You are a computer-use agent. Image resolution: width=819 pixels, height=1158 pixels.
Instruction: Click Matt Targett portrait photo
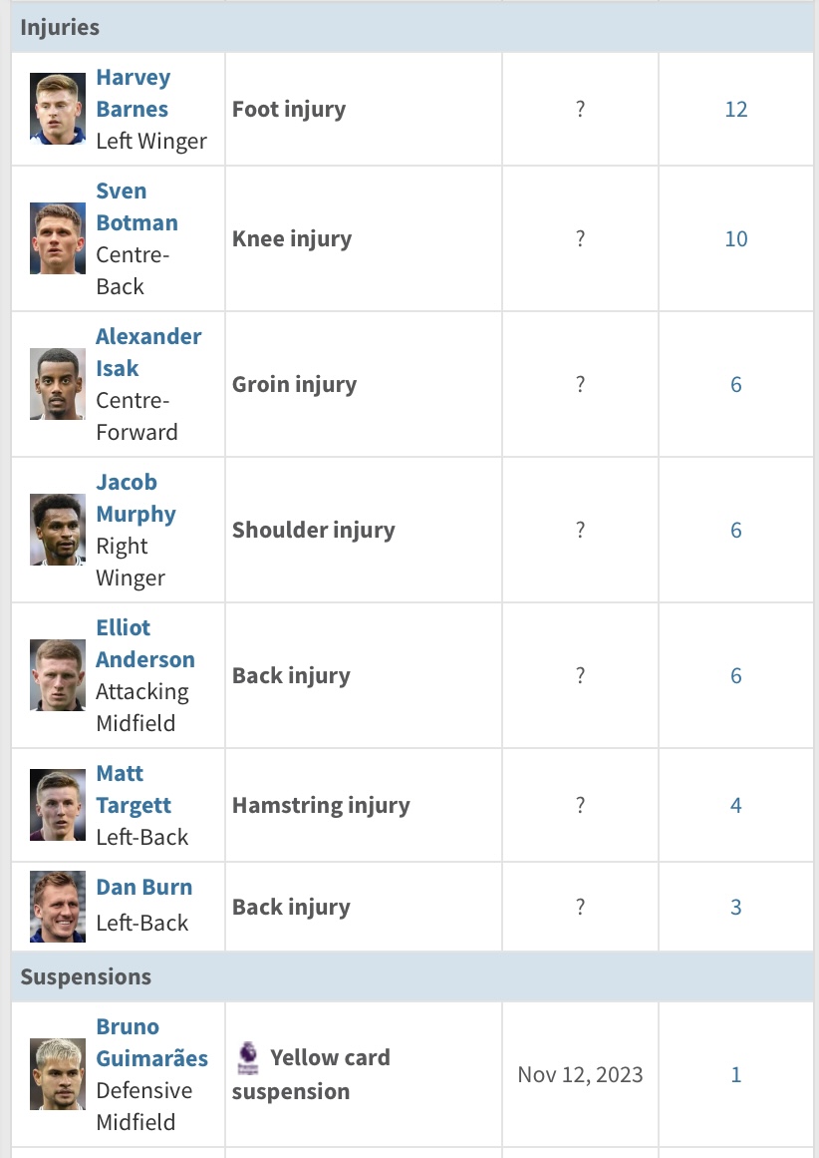58,805
